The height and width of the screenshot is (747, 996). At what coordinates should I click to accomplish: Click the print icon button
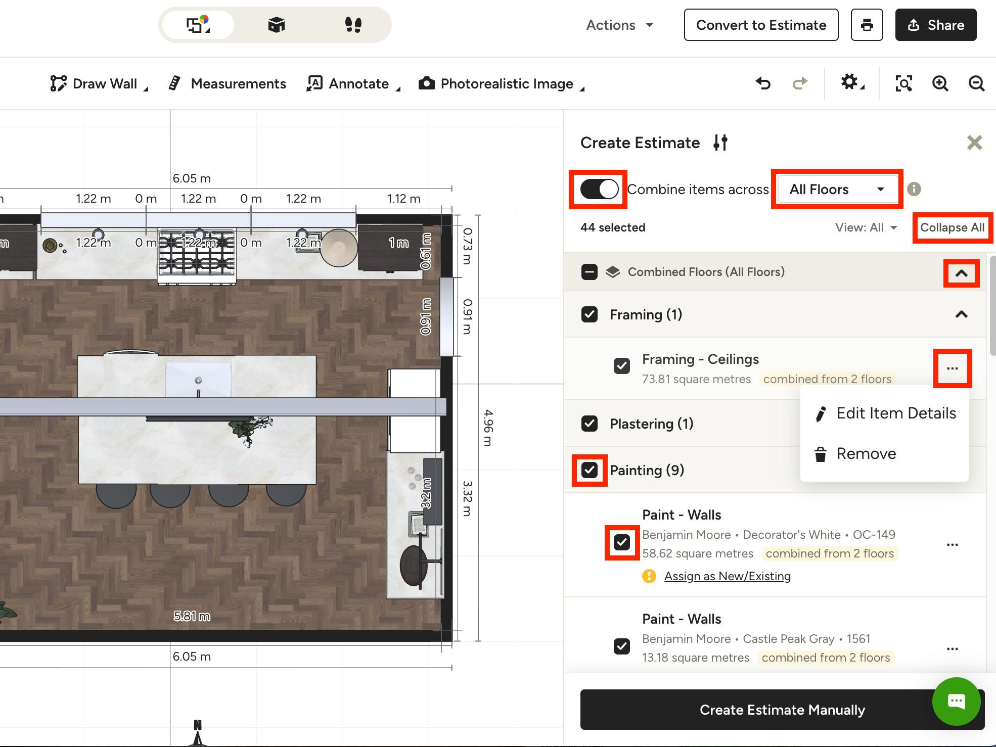point(867,25)
